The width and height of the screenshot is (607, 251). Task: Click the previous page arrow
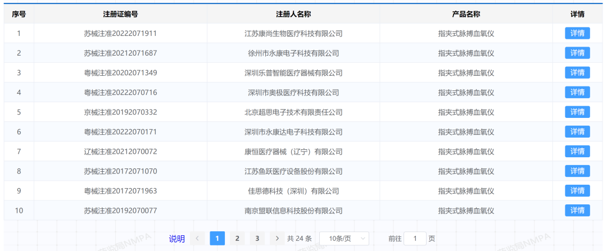point(197,239)
